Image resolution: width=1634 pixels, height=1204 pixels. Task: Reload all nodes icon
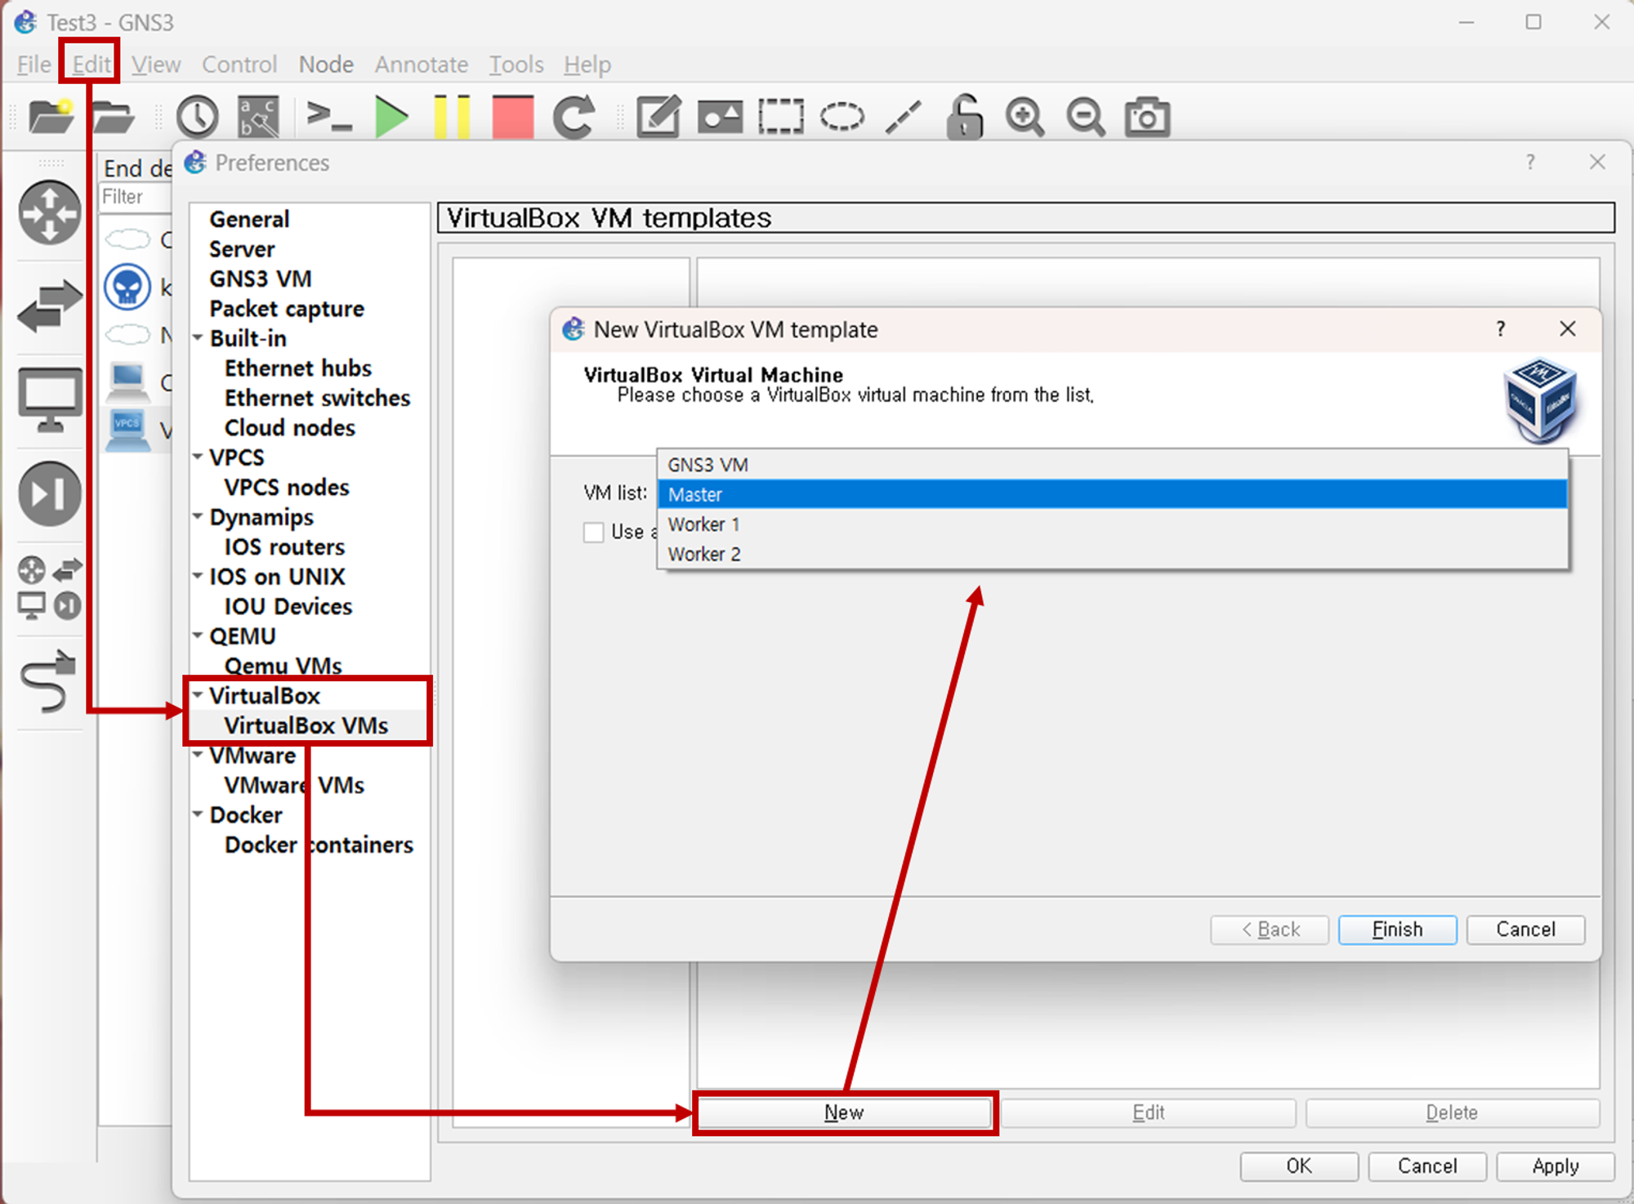pos(574,117)
